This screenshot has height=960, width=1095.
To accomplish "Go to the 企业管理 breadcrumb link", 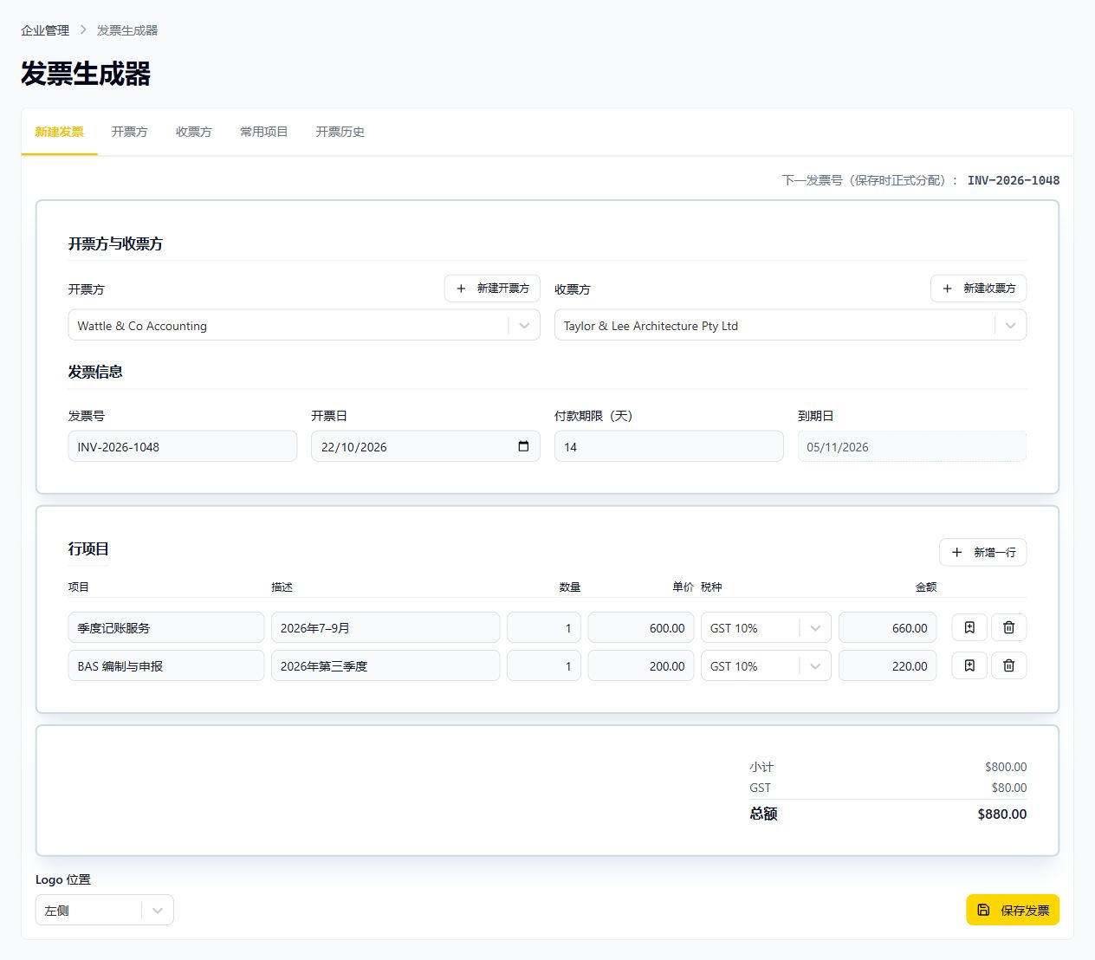I will click(x=45, y=30).
